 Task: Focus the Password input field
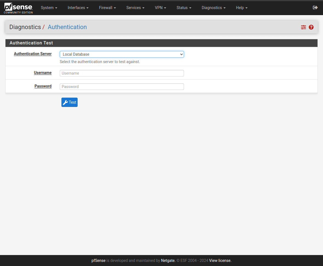point(122,87)
